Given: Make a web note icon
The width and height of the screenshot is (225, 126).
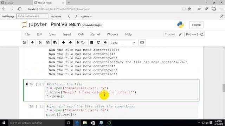Looking at the screenshot, I should click(207, 9).
